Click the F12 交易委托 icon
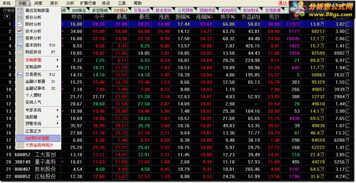The height and width of the screenshot is (183, 356). pyautogui.click(x=20, y=75)
